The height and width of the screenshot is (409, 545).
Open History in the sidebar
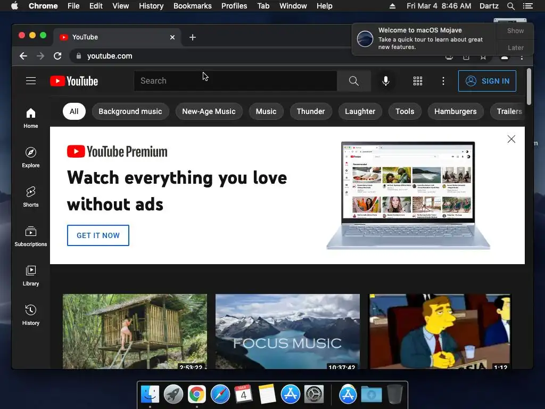pos(31,315)
